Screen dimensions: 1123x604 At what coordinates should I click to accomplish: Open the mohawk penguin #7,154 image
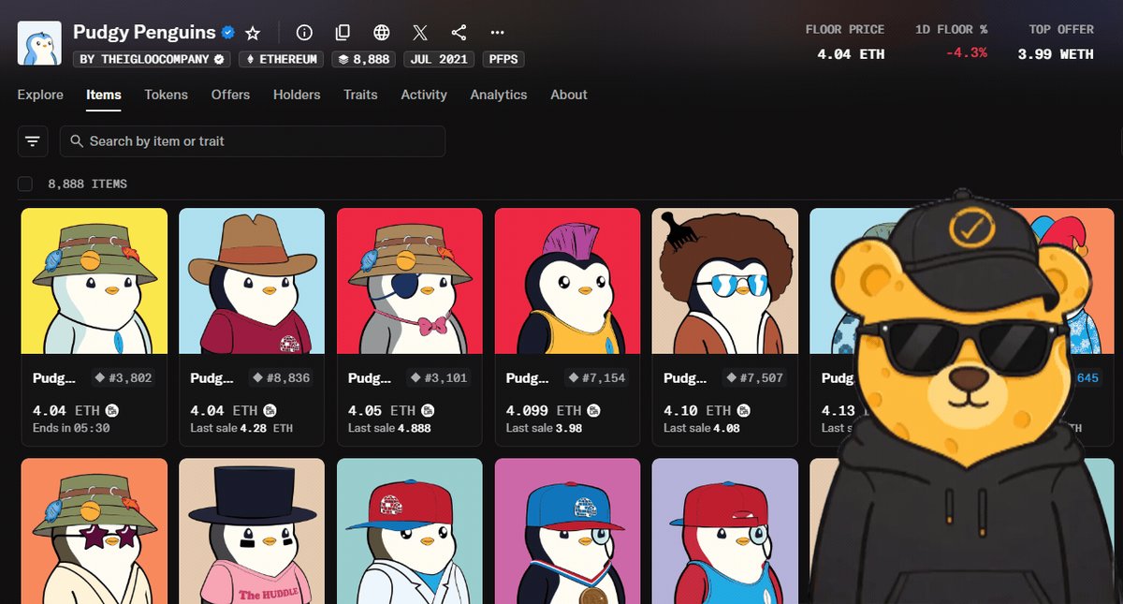tap(567, 281)
